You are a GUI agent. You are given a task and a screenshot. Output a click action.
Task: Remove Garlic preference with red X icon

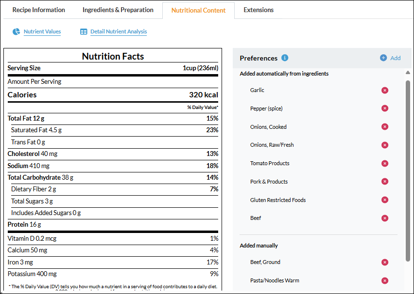[385, 90]
